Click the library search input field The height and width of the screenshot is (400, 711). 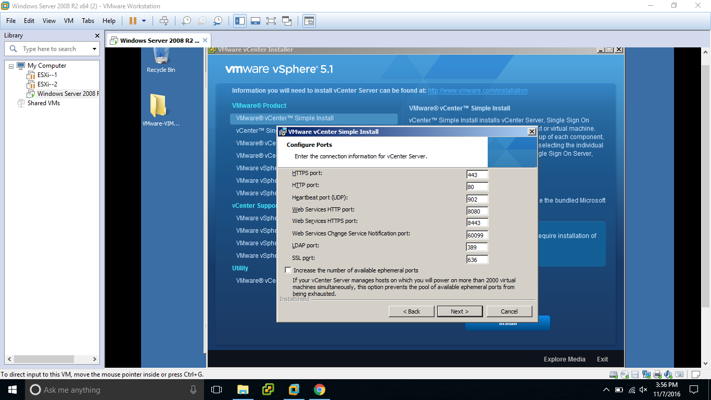click(x=52, y=49)
